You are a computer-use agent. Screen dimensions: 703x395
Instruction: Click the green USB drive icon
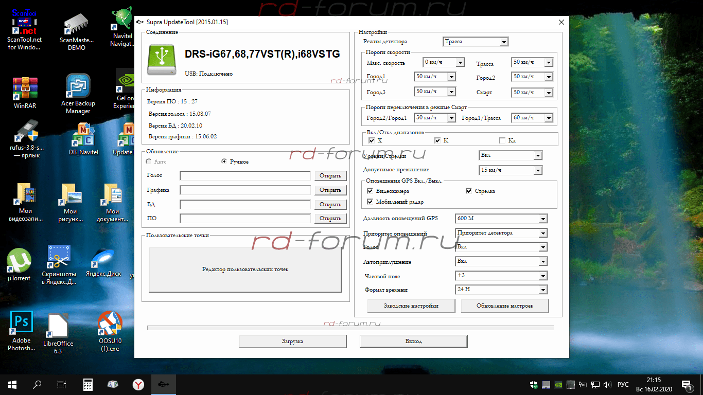(163, 59)
